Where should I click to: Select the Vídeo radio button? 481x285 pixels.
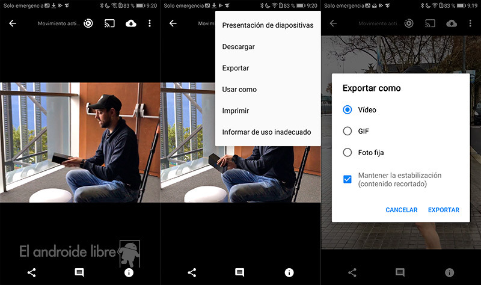click(347, 110)
